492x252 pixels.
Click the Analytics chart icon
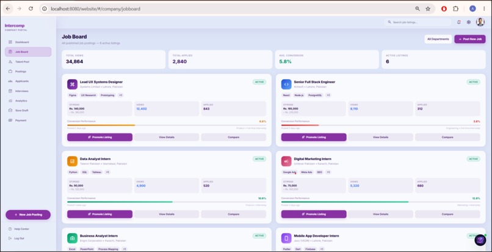(10, 101)
